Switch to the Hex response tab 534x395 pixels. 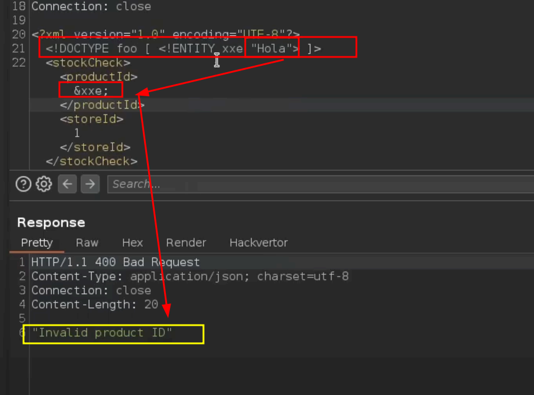[132, 243]
